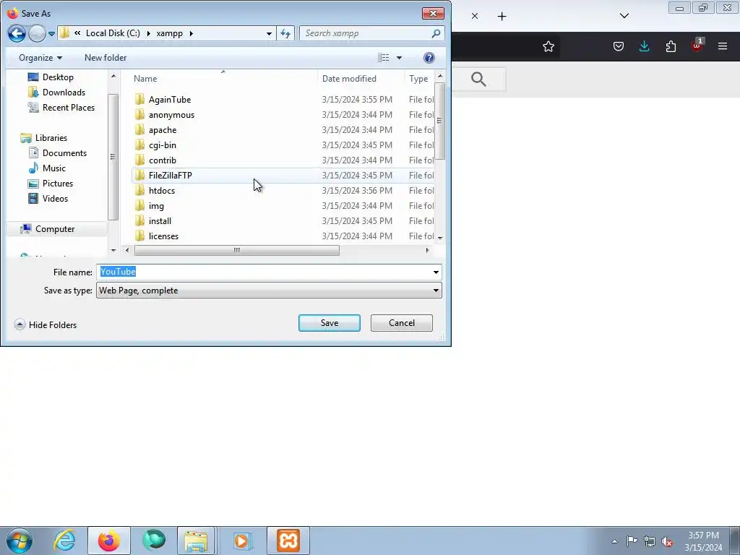Image resolution: width=740 pixels, height=555 pixels.
Task: Open the Organize menu
Action: [x=40, y=58]
